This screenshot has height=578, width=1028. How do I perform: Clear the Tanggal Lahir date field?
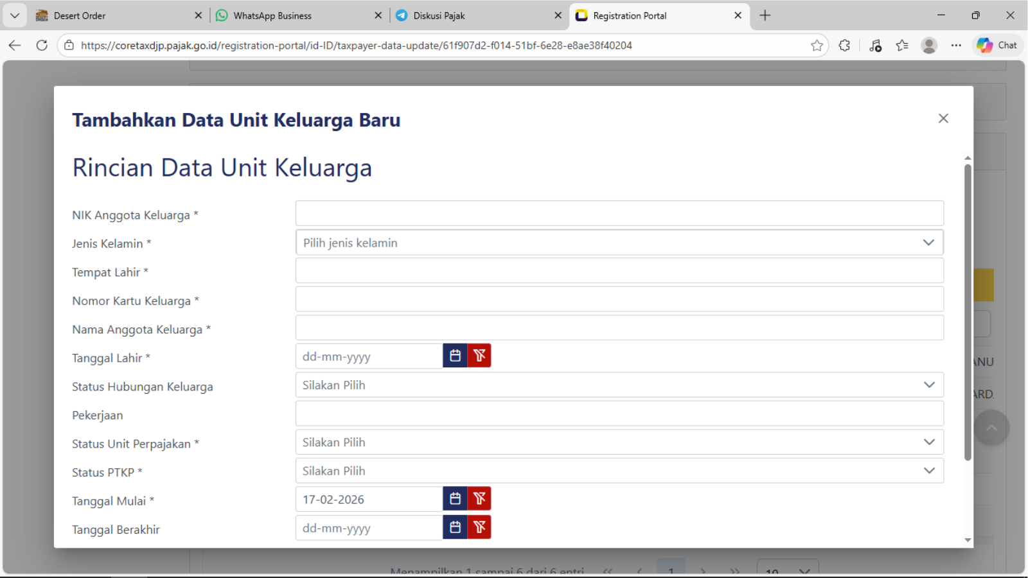point(479,356)
